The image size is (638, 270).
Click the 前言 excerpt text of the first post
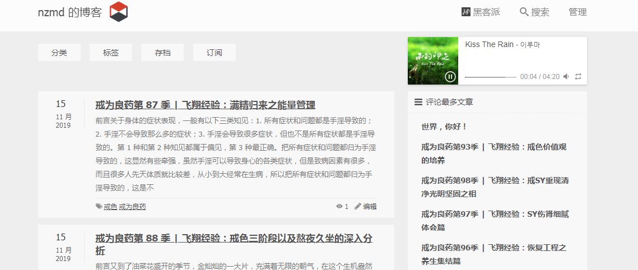tap(236, 154)
